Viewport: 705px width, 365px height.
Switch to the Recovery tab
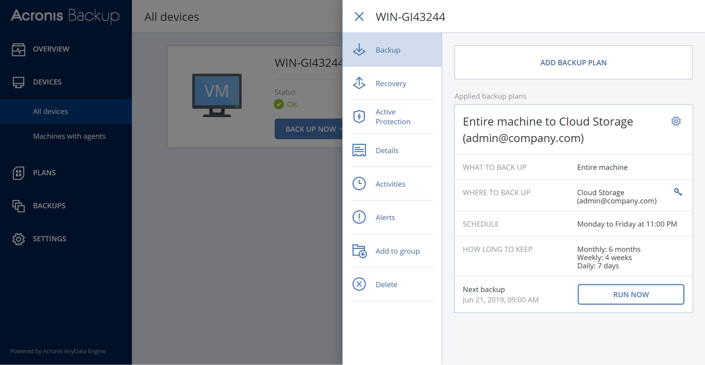pyautogui.click(x=392, y=84)
